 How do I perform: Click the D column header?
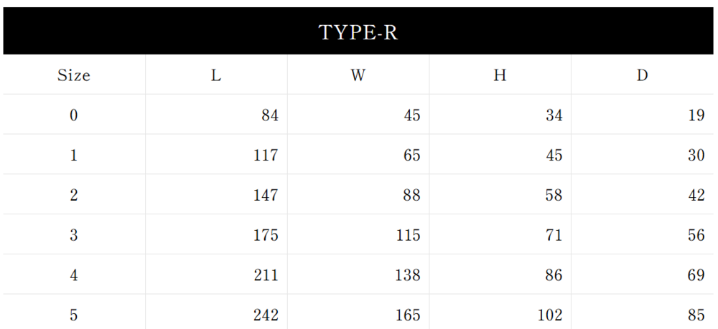(x=642, y=75)
